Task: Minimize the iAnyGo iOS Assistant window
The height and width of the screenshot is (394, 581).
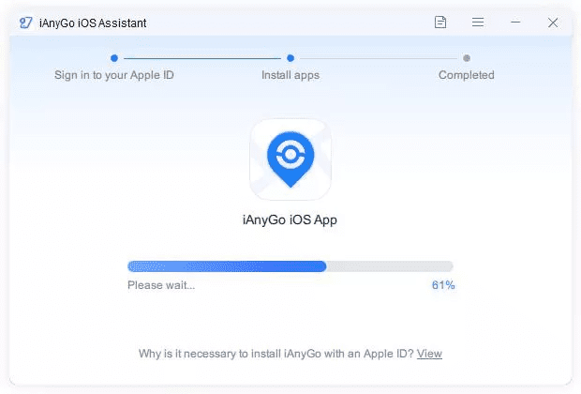Action: point(515,23)
